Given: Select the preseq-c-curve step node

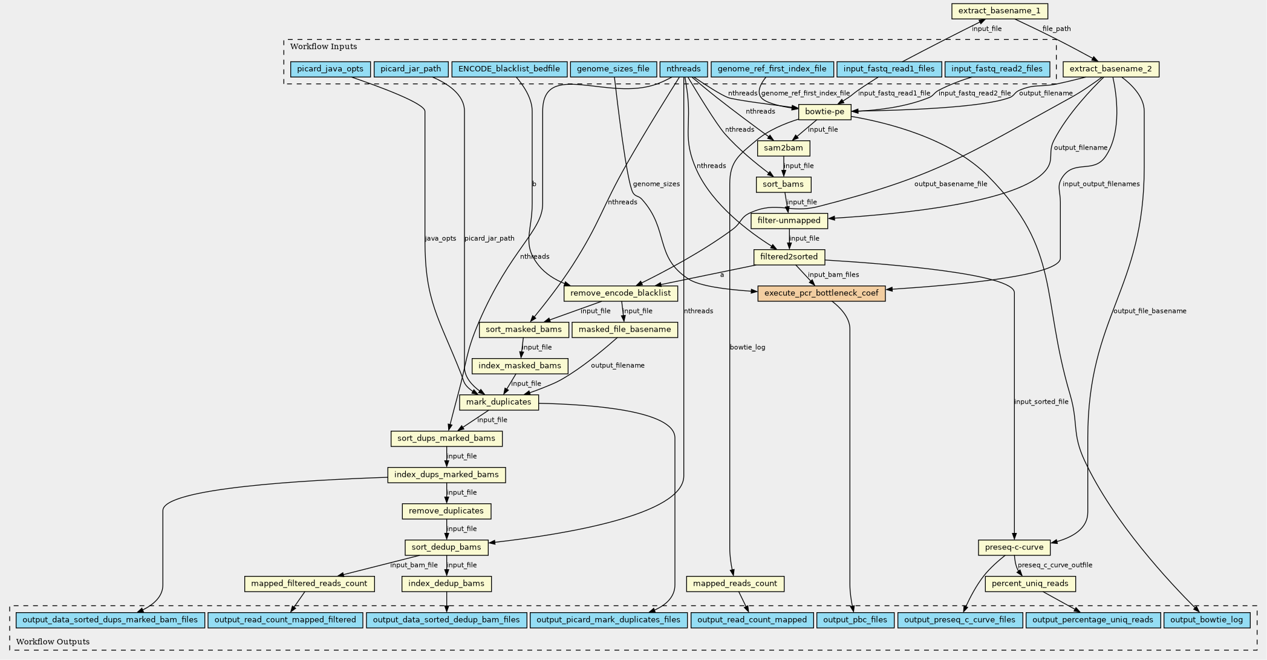Looking at the screenshot, I should [x=1014, y=547].
